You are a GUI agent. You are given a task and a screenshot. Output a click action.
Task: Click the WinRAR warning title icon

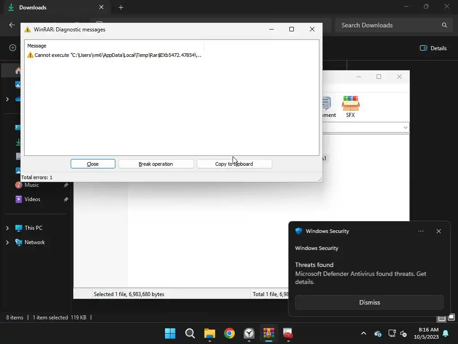27,29
